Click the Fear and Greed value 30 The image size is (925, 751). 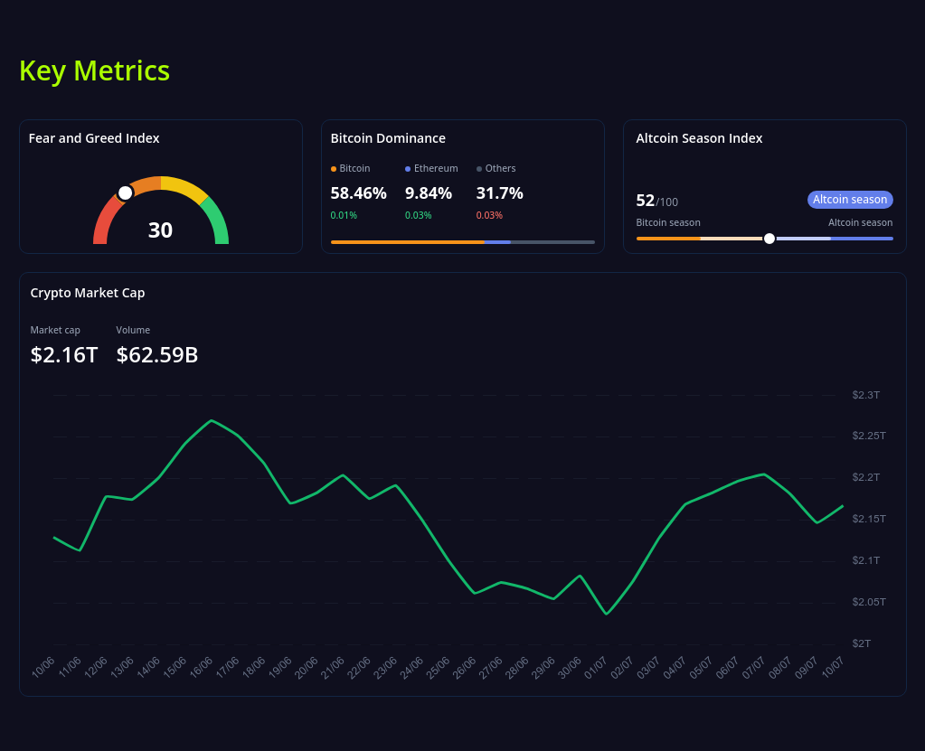[160, 230]
